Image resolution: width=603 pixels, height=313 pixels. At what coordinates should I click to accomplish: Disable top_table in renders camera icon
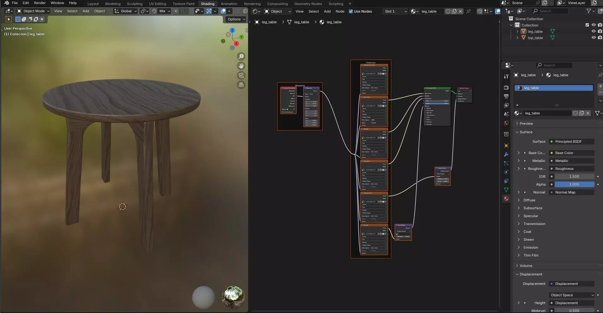[x=600, y=38]
